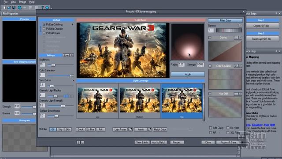282x159 pixels.
Task: Click the R reset icon beside Hue Shift
Action: tap(240, 94)
